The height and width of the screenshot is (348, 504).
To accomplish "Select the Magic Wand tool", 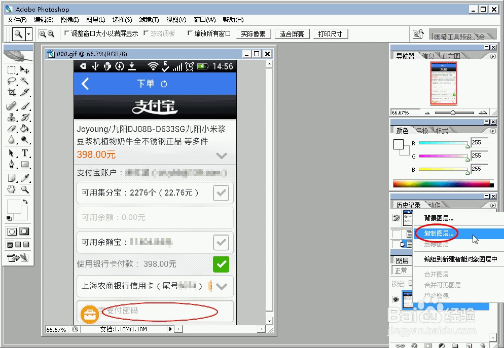I will click(25, 81).
